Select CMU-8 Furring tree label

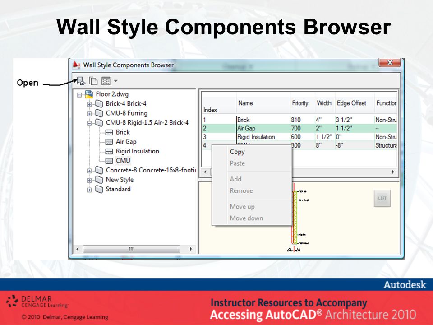click(126, 113)
